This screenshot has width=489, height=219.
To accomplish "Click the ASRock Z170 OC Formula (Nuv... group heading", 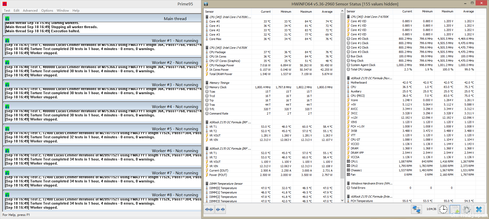I will coord(371,78).
